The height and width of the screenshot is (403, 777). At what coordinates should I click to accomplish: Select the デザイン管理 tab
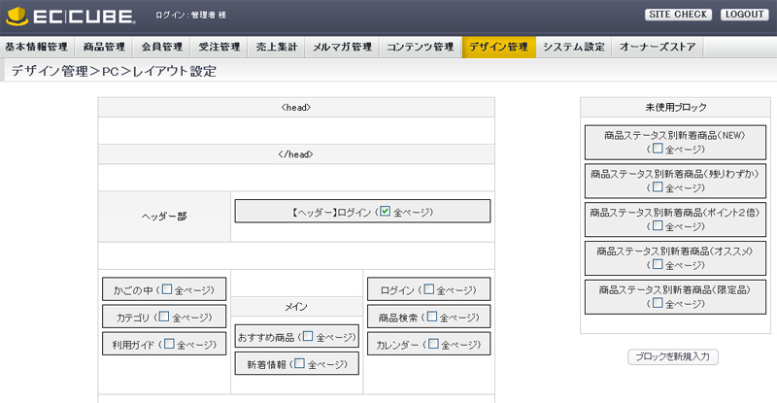499,47
